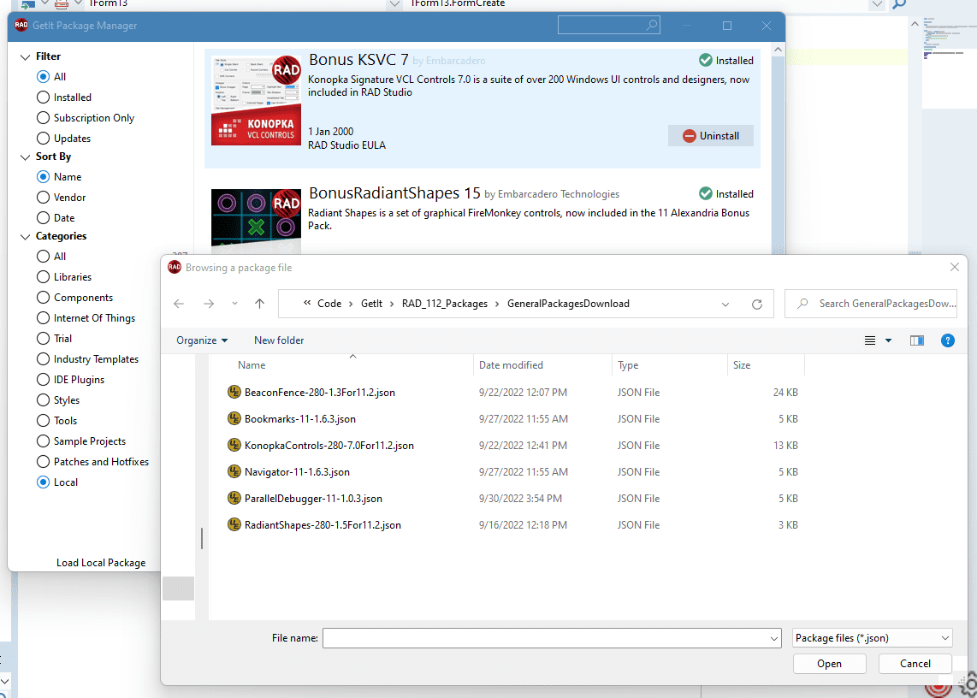The image size is (977, 698).
Task: Expand the address bar history dropdown
Action: point(725,305)
